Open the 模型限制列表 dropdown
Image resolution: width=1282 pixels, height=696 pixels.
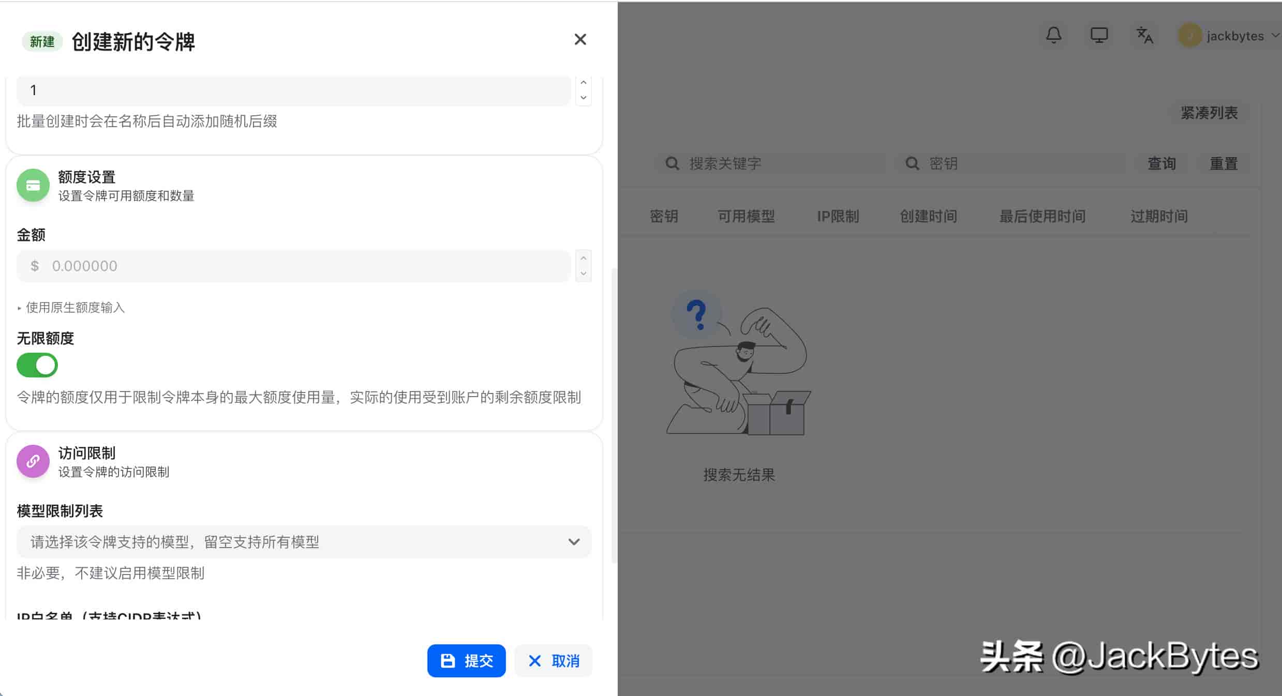(304, 542)
